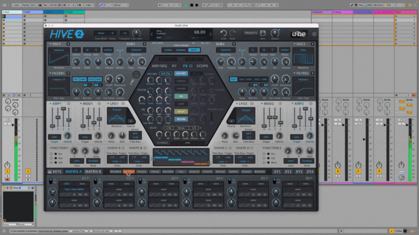This screenshot has height=235, width=419.
Task: Open the SCOPE tab
Action: (202, 66)
